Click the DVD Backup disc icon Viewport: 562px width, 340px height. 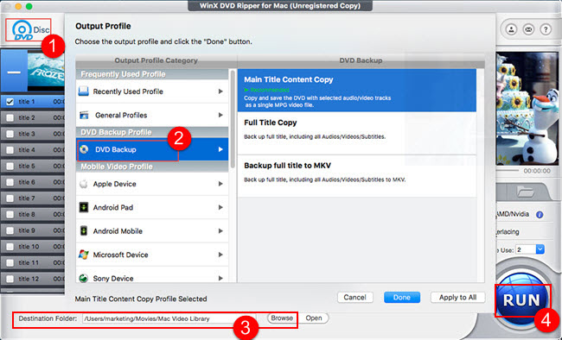(x=84, y=149)
